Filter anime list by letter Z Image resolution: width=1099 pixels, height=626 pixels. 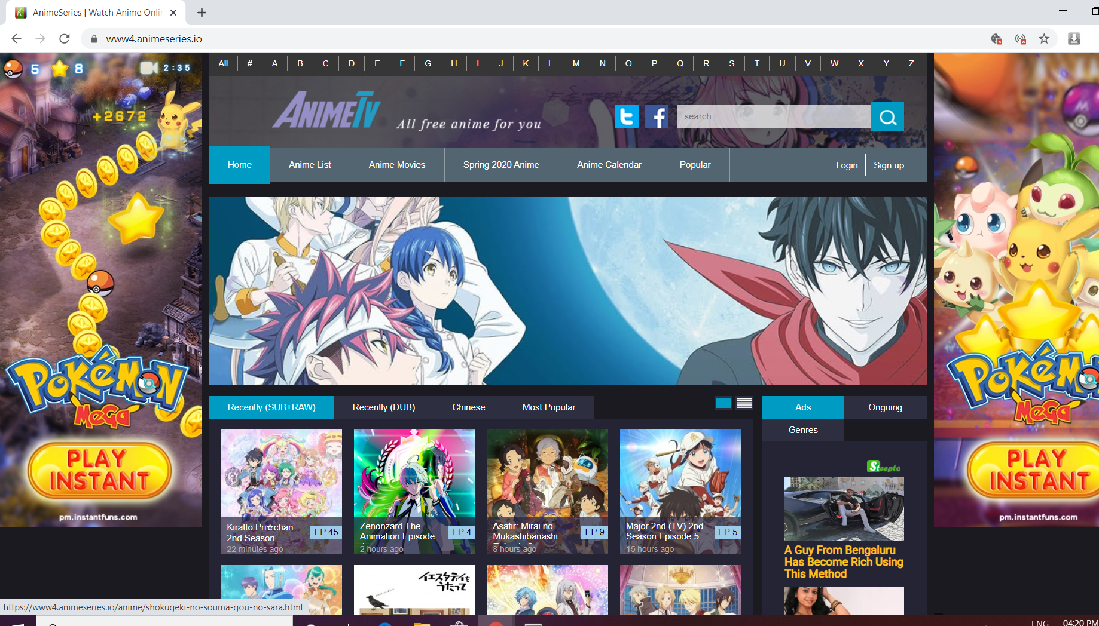pyautogui.click(x=911, y=63)
